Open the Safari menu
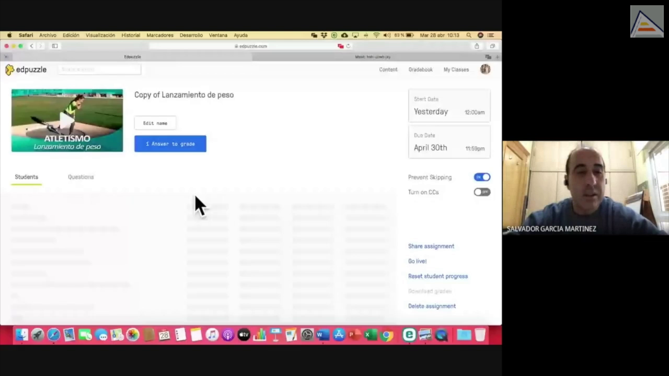Screen dimensions: 669x376 coord(26,35)
